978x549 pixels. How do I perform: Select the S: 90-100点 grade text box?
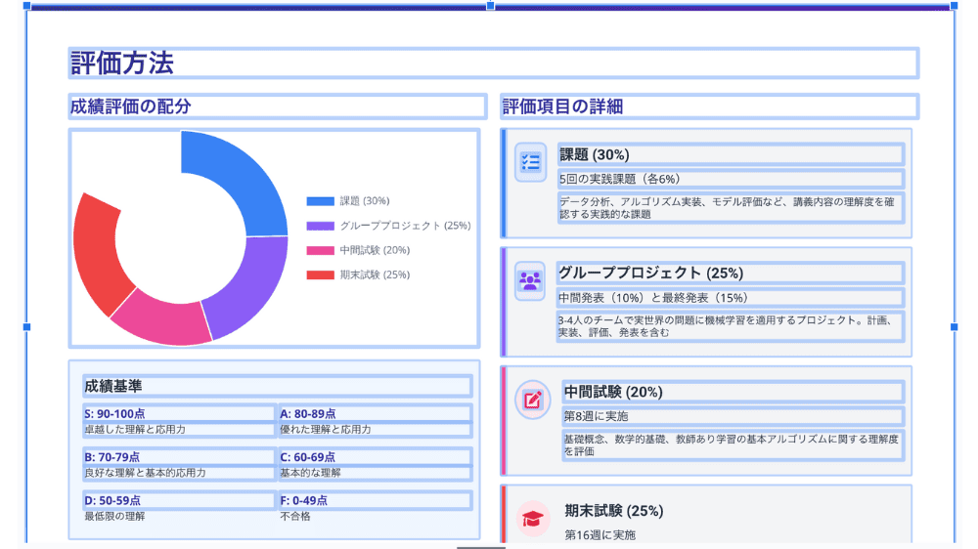[x=180, y=413]
